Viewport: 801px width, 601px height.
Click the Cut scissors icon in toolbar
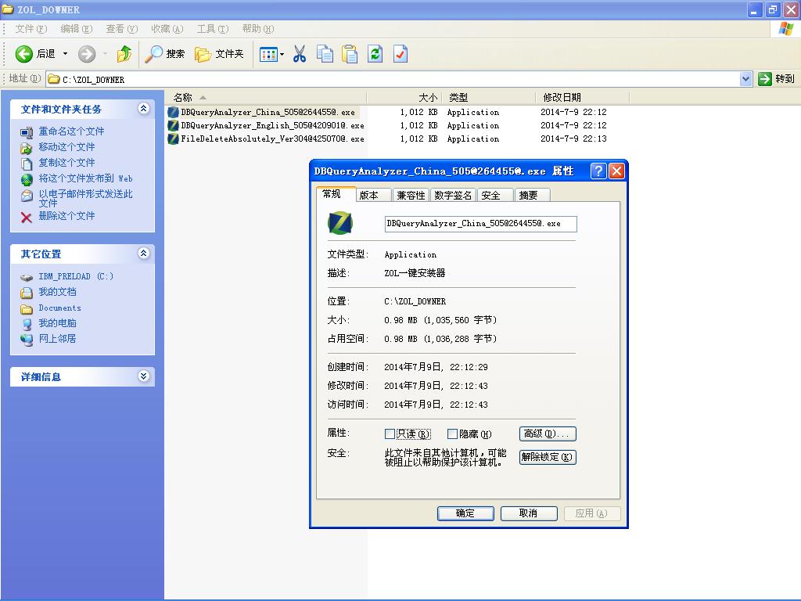click(x=300, y=54)
